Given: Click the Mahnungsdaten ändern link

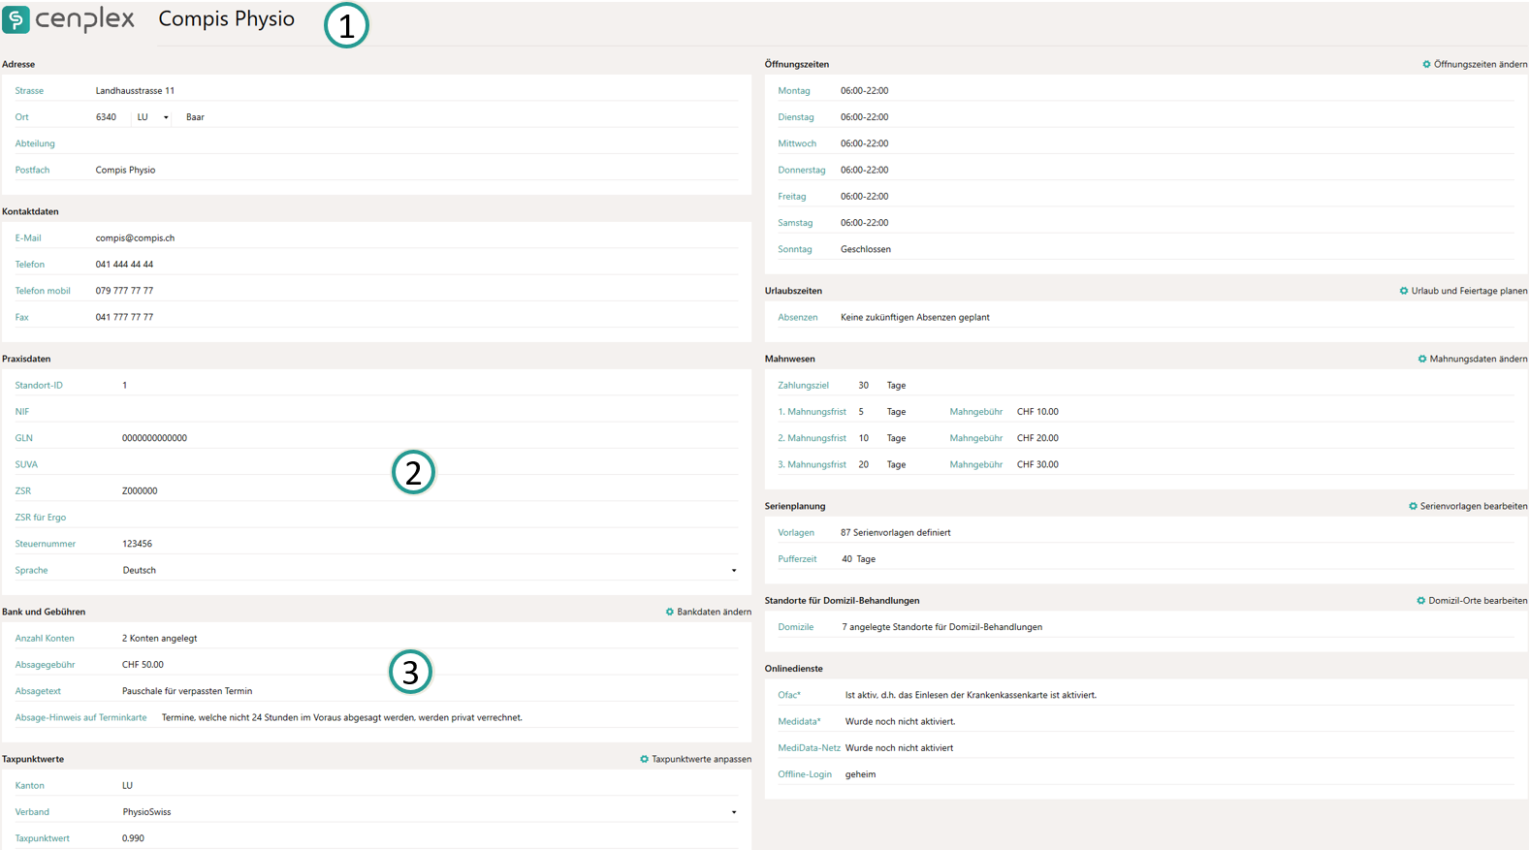Looking at the screenshot, I should click(x=1478, y=360).
